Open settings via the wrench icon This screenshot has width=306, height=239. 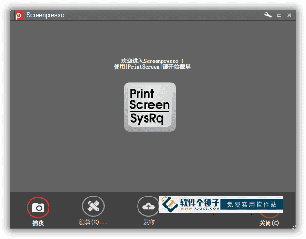click(x=268, y=15)
